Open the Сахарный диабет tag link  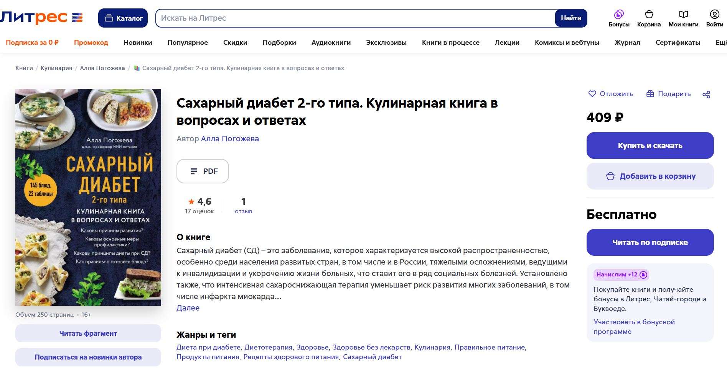point(372,357)
